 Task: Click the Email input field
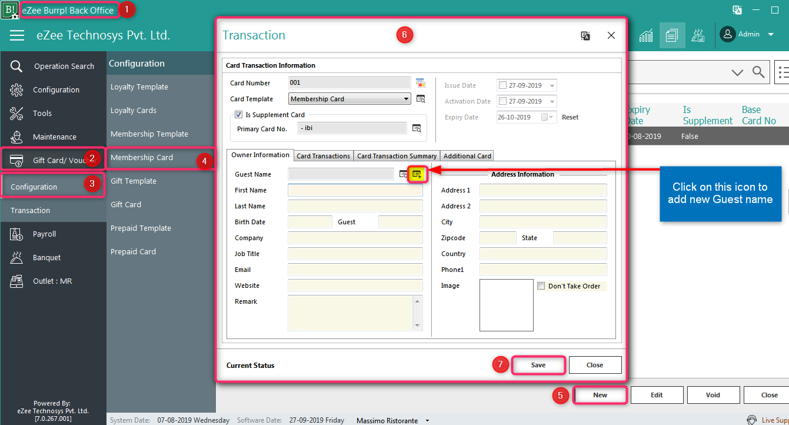tap(355, 270)
